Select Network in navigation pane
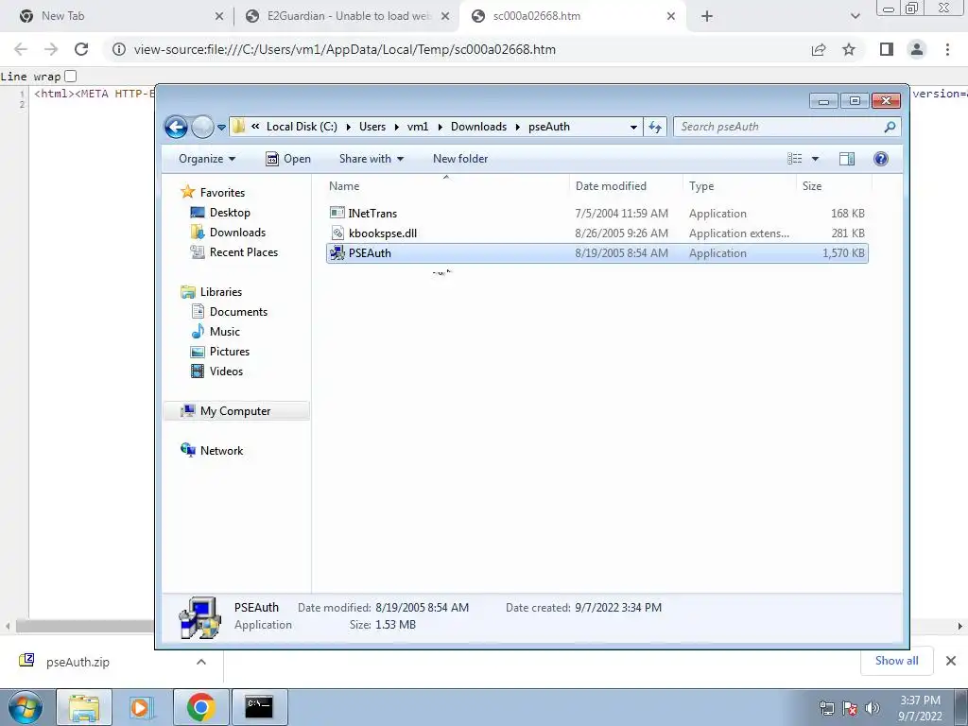968x726 pixels. [212, 451]
